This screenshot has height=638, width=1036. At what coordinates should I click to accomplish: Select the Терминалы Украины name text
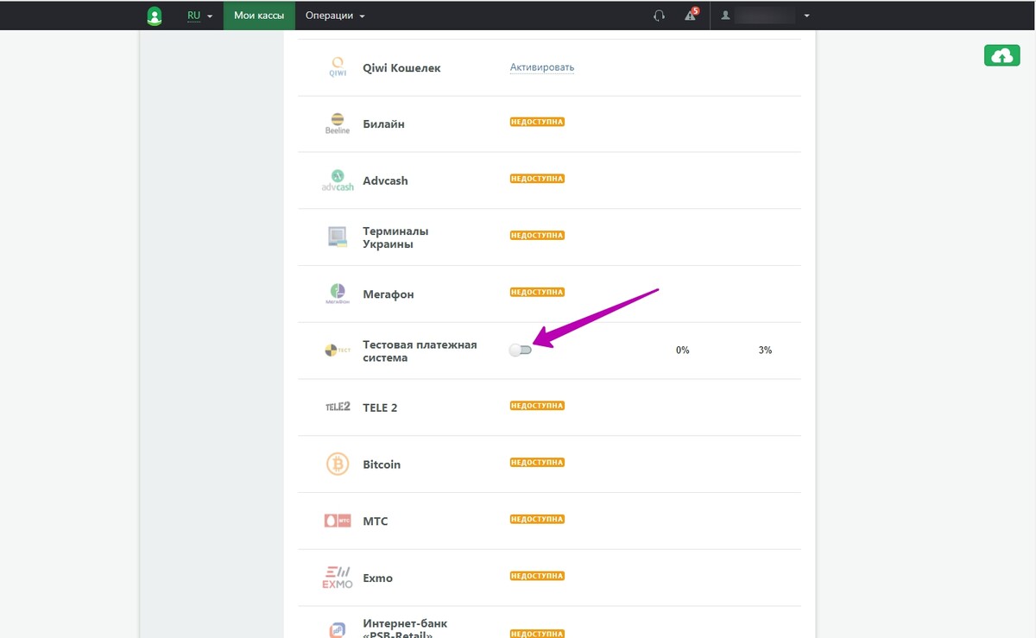tap(395, 237)
